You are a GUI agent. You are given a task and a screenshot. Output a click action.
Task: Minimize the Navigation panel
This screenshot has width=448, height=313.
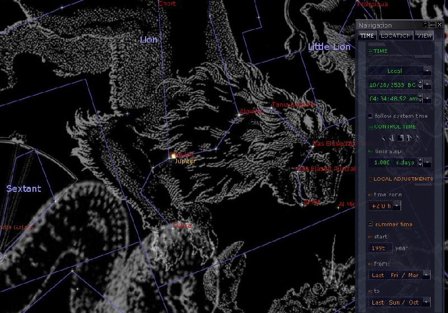(433, 25)
